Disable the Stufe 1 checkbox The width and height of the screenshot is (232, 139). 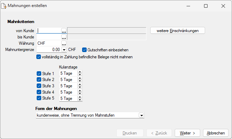coord(39,73)
